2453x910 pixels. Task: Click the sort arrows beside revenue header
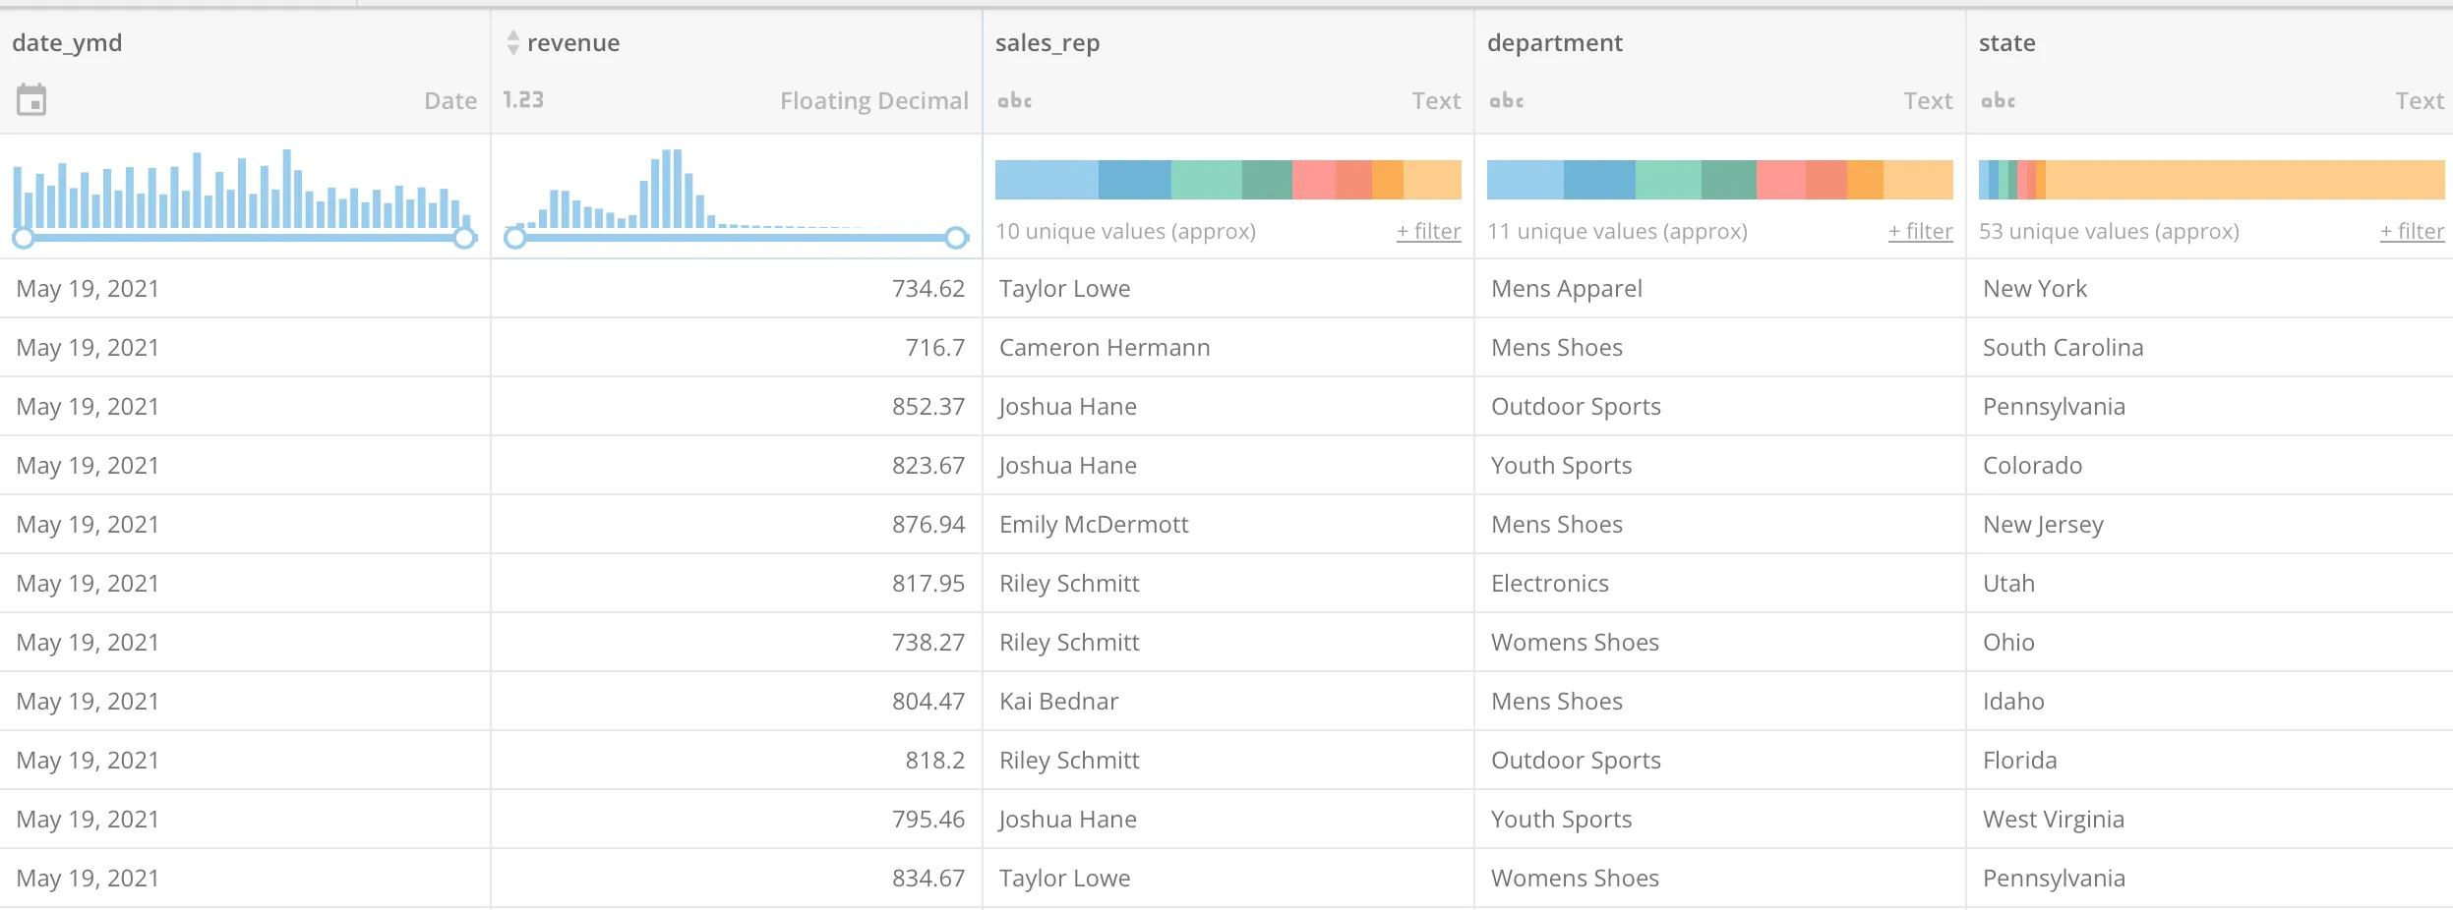click(x=512, y=42)
